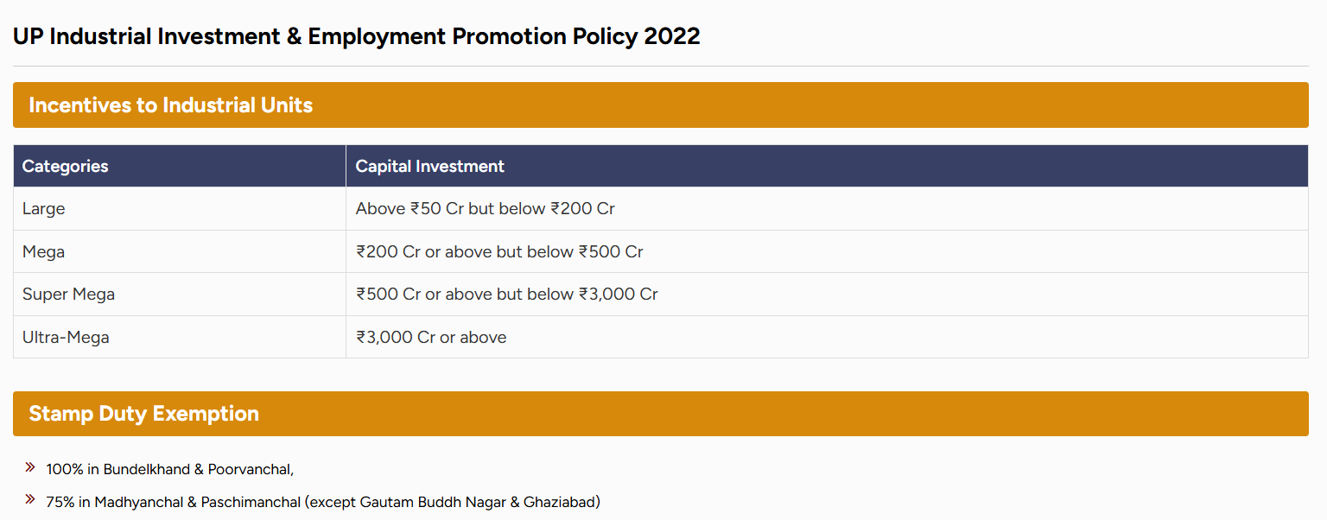Screen dimensions: 1327x520
Task: Click the double-chevron bullet beside Bundelkhand & Poorvanchal
Action: pos(29,467)
